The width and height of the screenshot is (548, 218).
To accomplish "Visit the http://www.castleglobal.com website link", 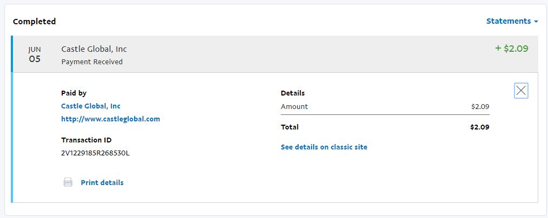I will click(110, 119).
